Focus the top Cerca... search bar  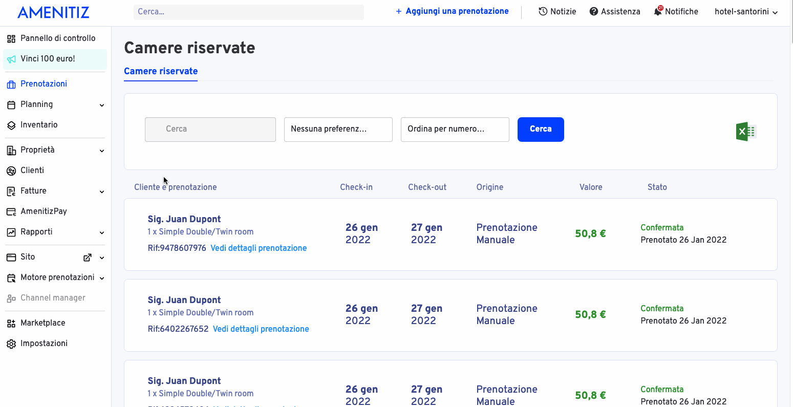(249, 12)
